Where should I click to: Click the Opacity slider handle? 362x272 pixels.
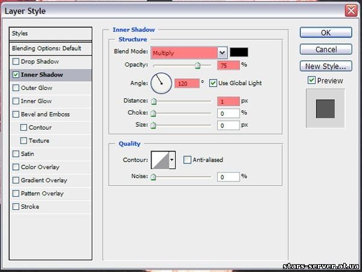pyautogui.click(x=197, y=65)
